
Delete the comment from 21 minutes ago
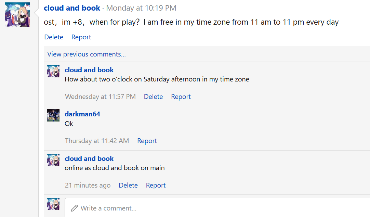tap(128, 185)
